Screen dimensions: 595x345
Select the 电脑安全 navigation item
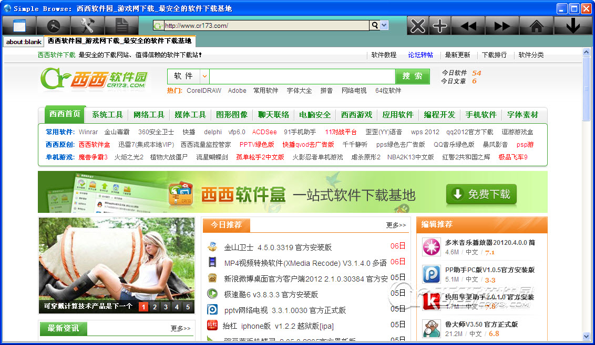[x=314, y=115]
